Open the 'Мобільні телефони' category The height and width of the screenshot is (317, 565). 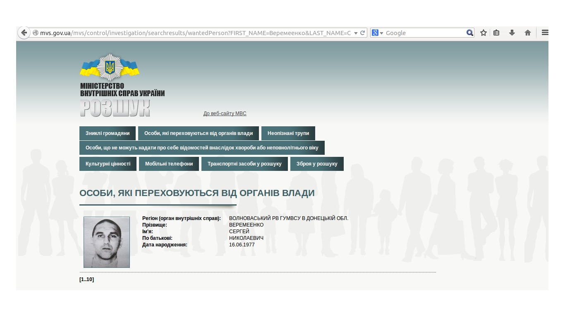coord(169,164)
